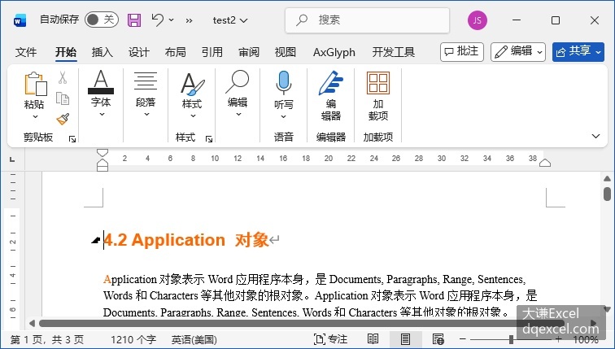
Task: Open the 文件 menu
Action: coord(26,52)
